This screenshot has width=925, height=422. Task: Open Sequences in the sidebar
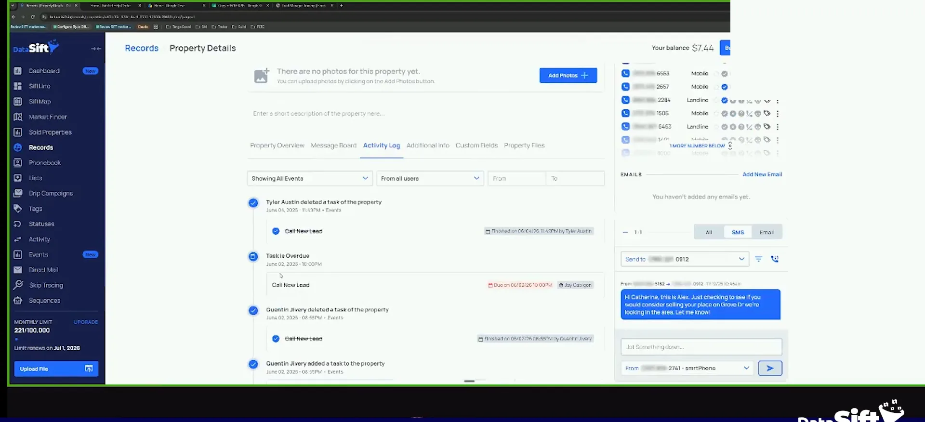(44, 301)
